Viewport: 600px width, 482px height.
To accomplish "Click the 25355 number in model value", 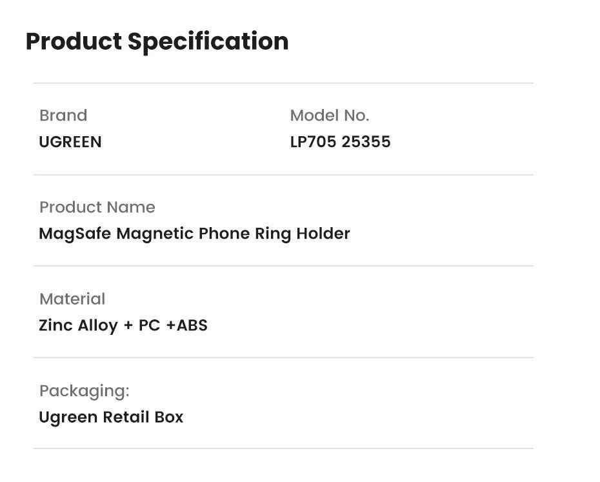I will (x=366, y=142).
